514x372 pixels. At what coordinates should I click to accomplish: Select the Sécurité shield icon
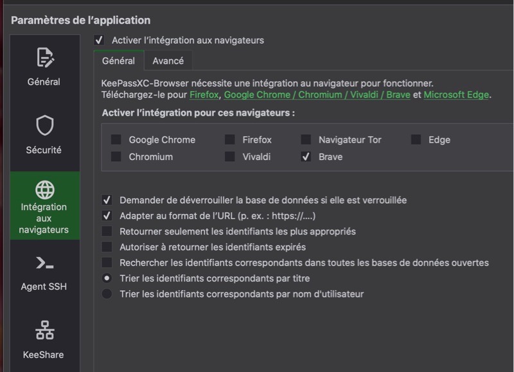coord(44,126)
